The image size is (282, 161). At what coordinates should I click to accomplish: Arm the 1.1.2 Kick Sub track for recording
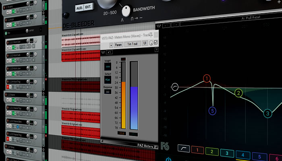8,56
